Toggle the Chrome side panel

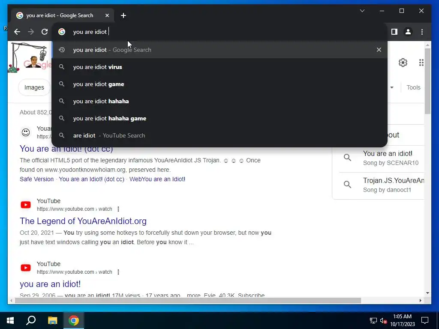click(x=394, y=32)
